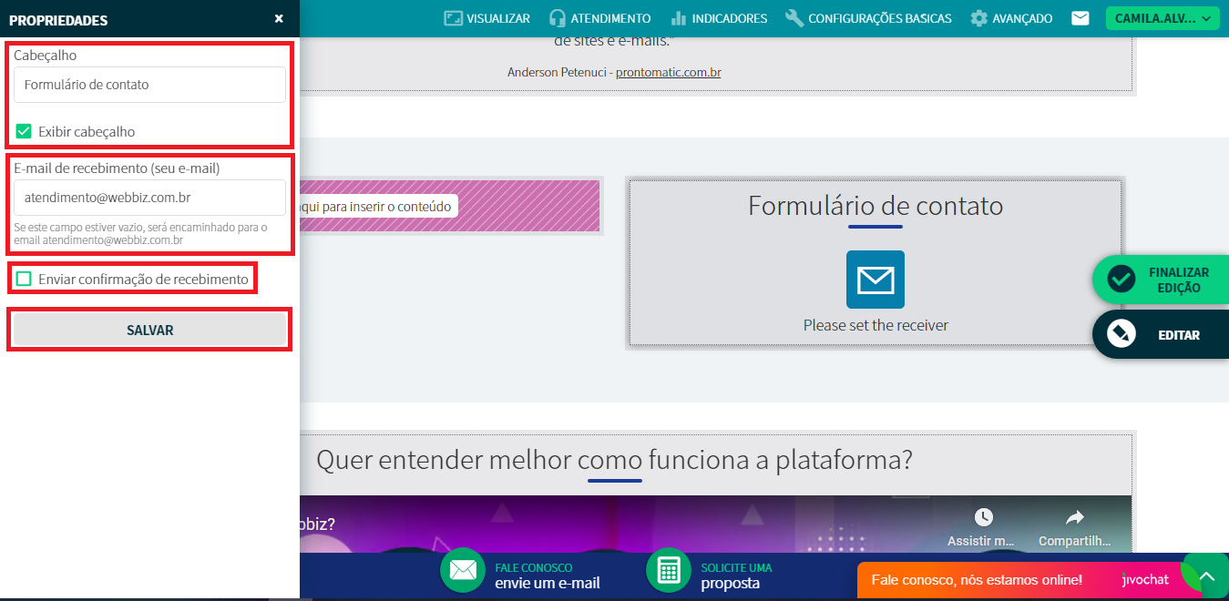Click the video share arrow icon
The image size is (1229, 601).
[x=1075, y=517]
